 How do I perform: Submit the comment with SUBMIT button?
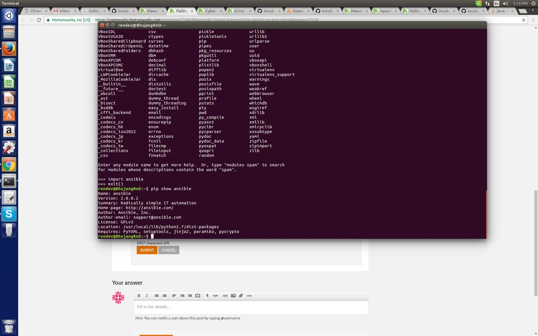pyautogui.click(x=147, y=250)
